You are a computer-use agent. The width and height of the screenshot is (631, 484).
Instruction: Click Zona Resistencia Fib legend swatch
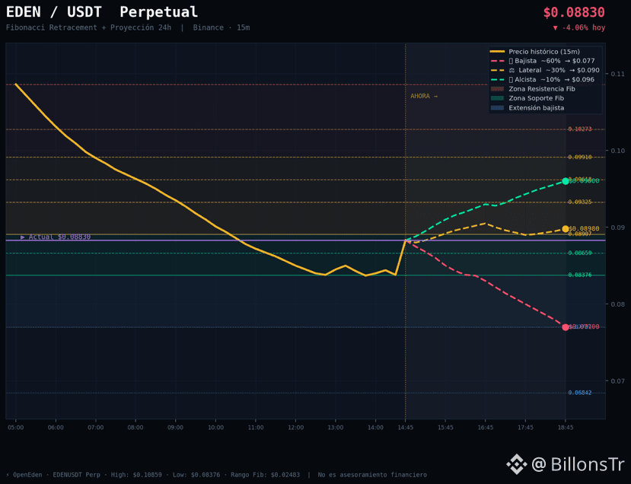pyautogui.click(x=497, y=89)
